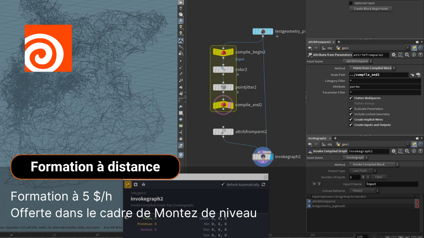Click the Attribute field containing parms
This screenshot has height=238, width=424.
(x=385, y=87)
